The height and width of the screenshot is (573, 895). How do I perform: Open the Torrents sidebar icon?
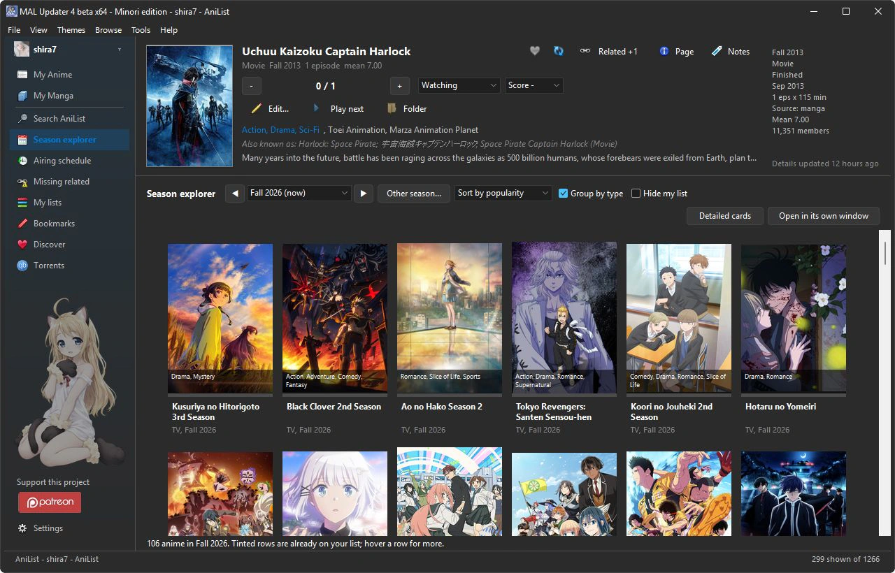coord(22,266)
